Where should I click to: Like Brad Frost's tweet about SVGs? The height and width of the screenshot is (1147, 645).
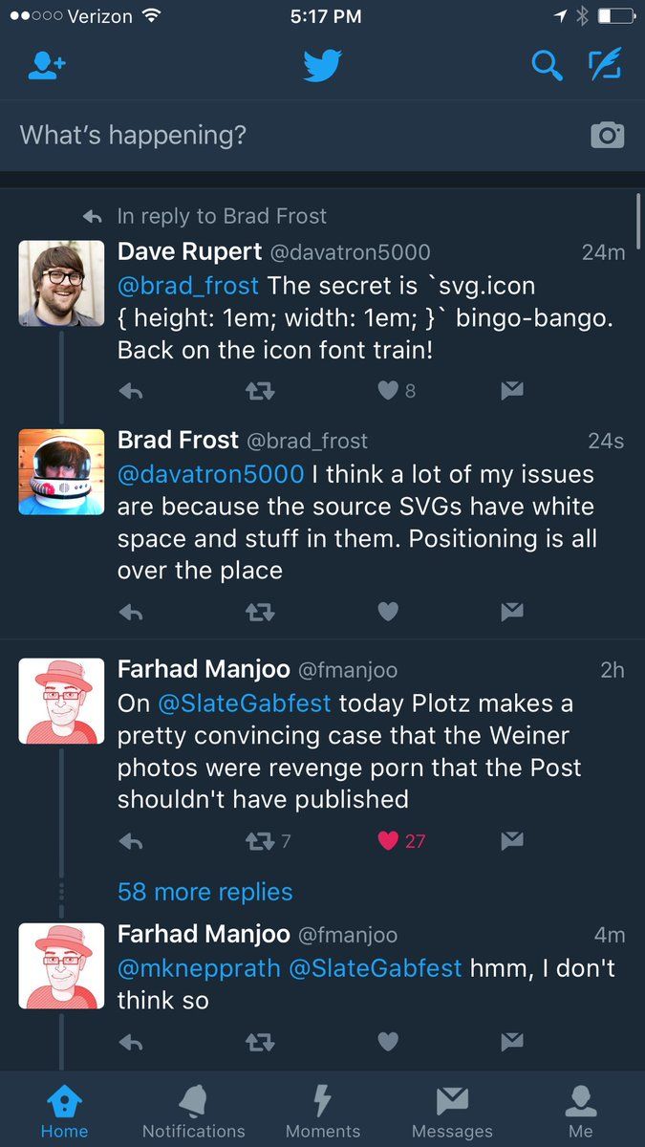pos(388,612)
